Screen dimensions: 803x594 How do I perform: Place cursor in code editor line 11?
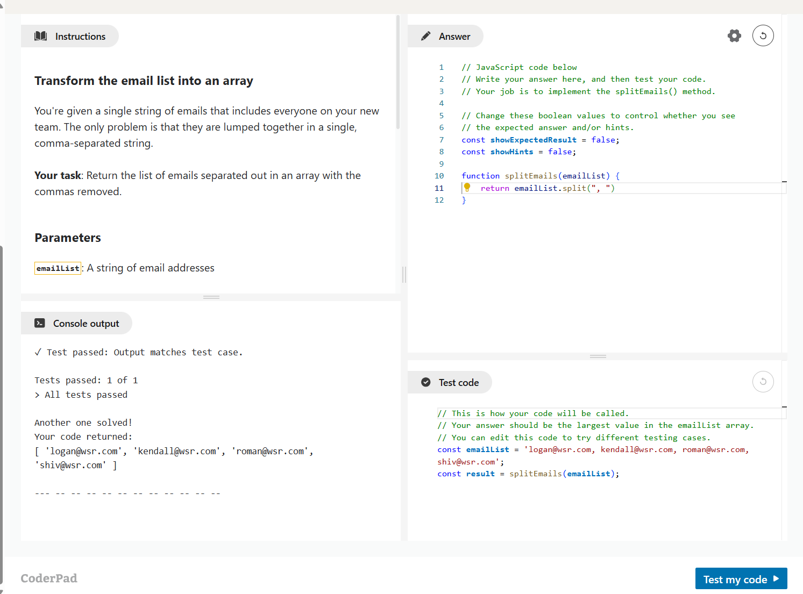coord(672,188)
